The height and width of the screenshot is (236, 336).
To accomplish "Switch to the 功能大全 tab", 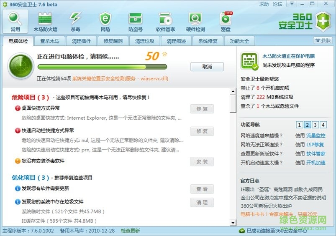I will pos(239,41).
